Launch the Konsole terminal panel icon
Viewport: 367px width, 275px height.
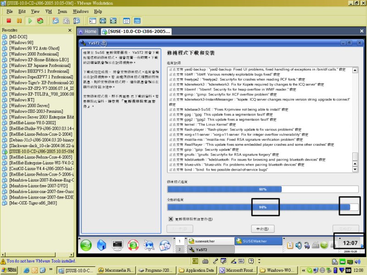(x=117, y=245)
